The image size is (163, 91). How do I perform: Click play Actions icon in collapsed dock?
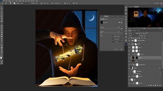(x=126, y=10)
